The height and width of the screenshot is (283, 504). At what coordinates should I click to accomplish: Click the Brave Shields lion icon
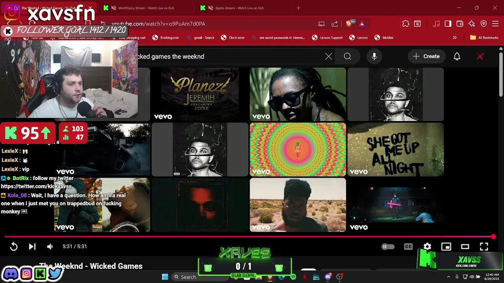pyautogui.click(x=349, y=24)
